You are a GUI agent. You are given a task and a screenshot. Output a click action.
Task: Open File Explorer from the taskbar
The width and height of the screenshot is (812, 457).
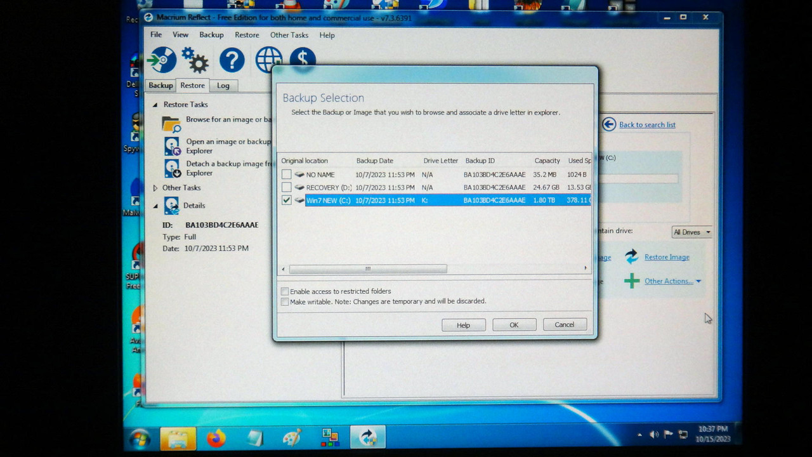tap(178, 438)
